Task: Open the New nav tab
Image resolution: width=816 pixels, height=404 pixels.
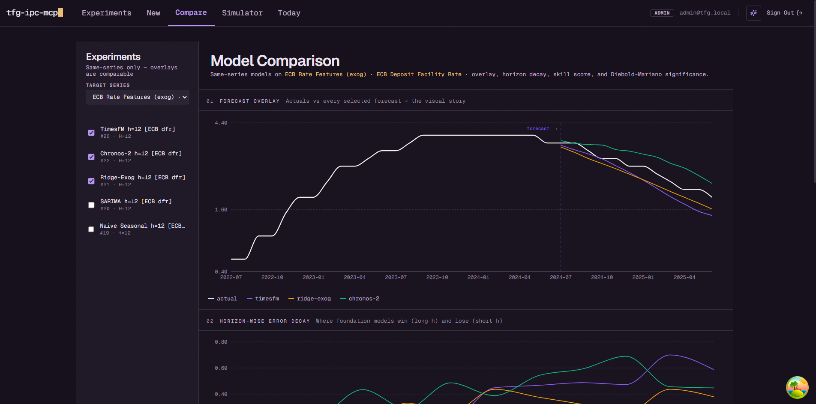Action: tap(153, 13)
